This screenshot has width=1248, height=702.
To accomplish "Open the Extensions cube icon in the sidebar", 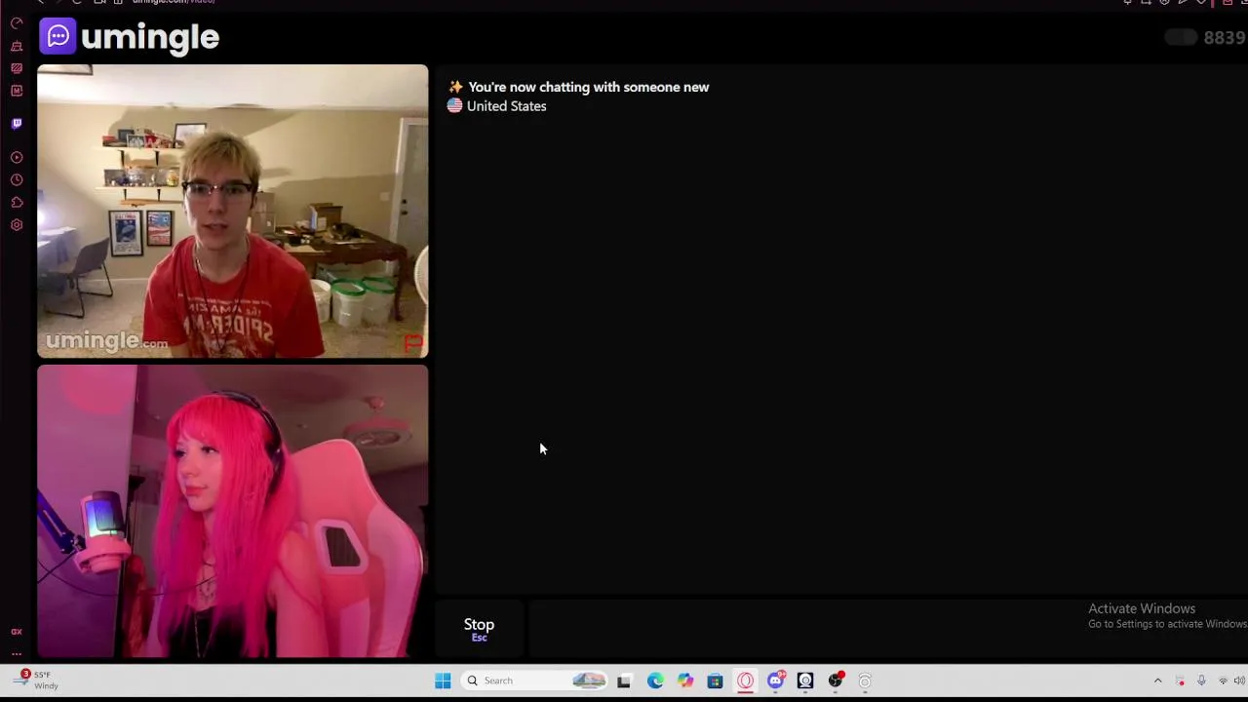I will [17, 203].
